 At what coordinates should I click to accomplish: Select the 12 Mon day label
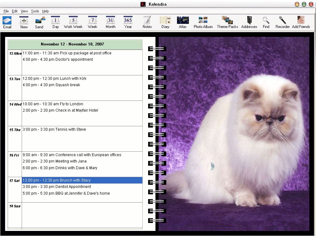pyautogui.click(x=15, y=53)
